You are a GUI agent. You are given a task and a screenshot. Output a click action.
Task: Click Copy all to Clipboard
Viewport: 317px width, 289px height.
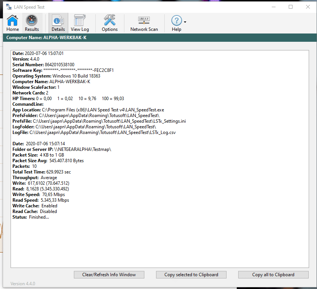(273, 275)
